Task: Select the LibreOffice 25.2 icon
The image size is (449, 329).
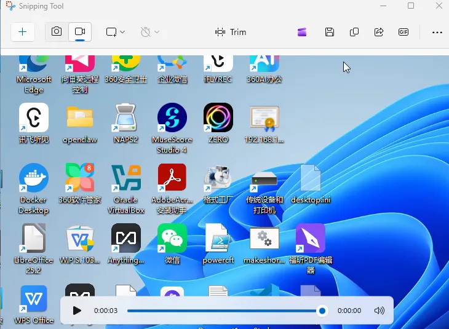Action: pyautogui.click(x=34, y=249)
